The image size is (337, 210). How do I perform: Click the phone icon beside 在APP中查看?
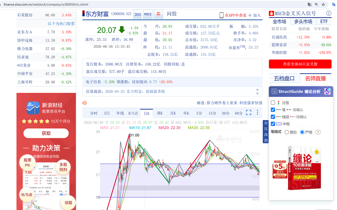point(221,15)
